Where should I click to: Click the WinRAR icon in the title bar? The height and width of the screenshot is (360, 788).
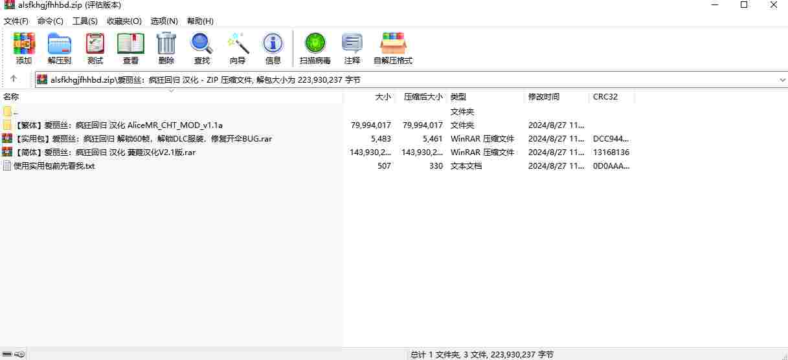coord(10,5)
